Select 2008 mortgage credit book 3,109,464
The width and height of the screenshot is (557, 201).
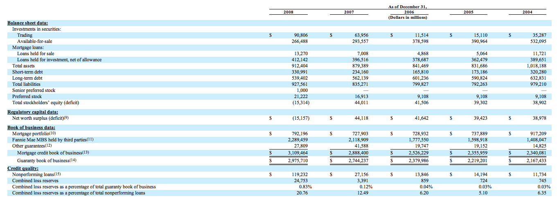tap(298, 153)
